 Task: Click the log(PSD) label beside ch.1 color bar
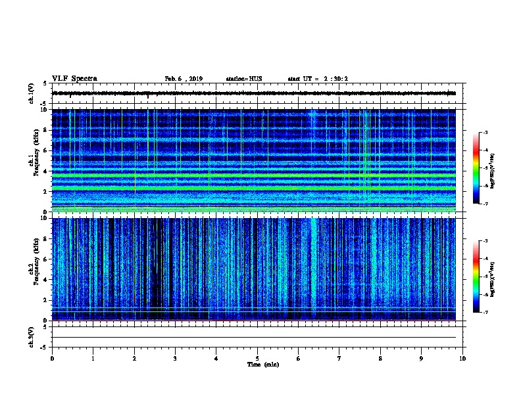493,171
